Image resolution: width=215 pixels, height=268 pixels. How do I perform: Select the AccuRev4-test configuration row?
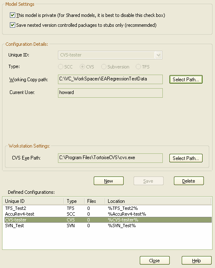click(108, 214)
